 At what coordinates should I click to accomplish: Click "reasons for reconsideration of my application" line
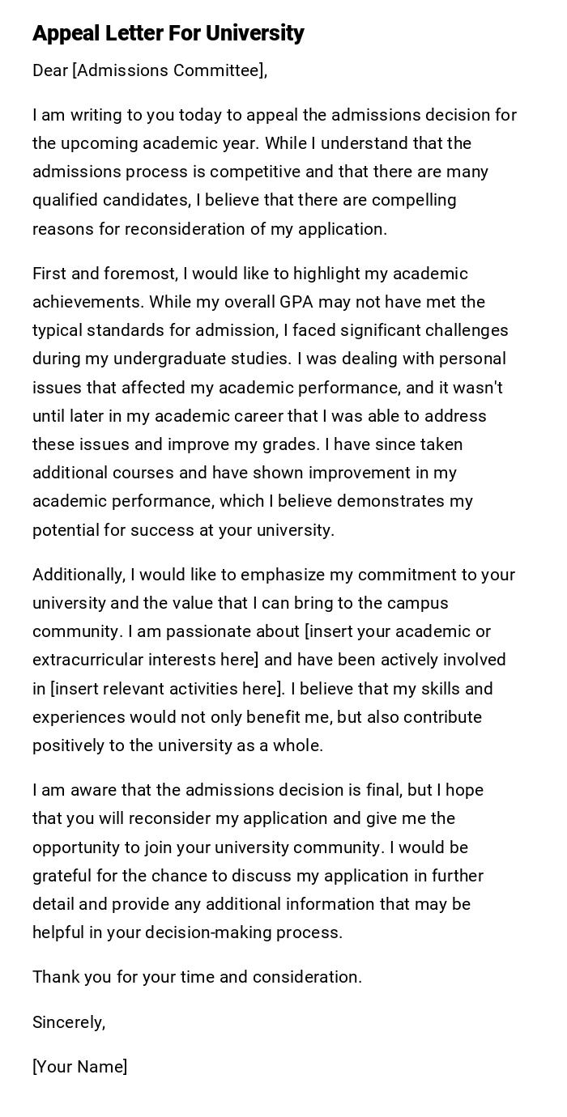tap(209, 229)
